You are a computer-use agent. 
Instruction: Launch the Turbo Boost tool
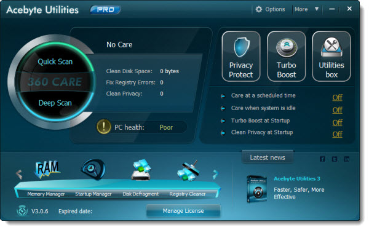click(287, 57)
